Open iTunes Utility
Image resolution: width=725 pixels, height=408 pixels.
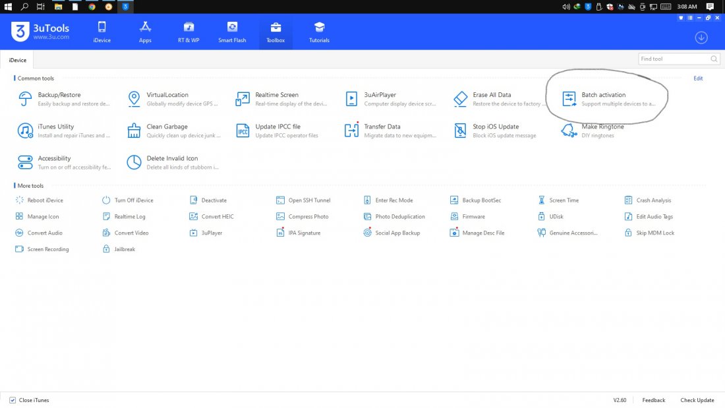click(64, 131)
